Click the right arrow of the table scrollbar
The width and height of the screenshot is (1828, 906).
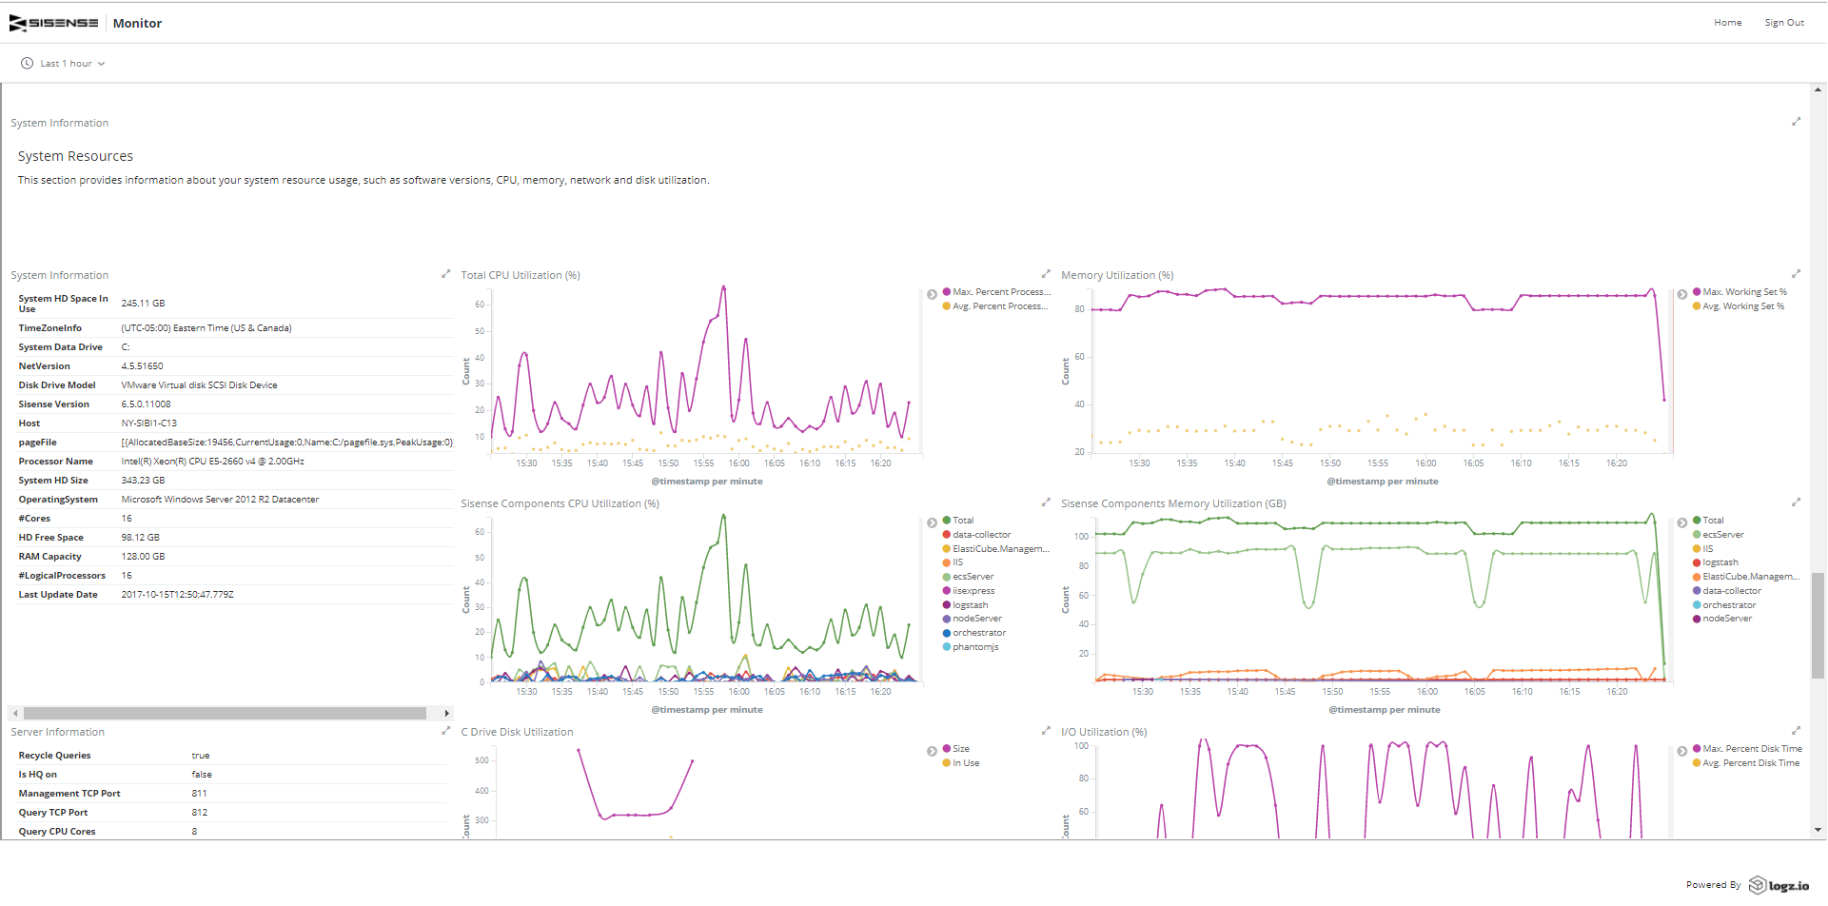pos(445,712)
